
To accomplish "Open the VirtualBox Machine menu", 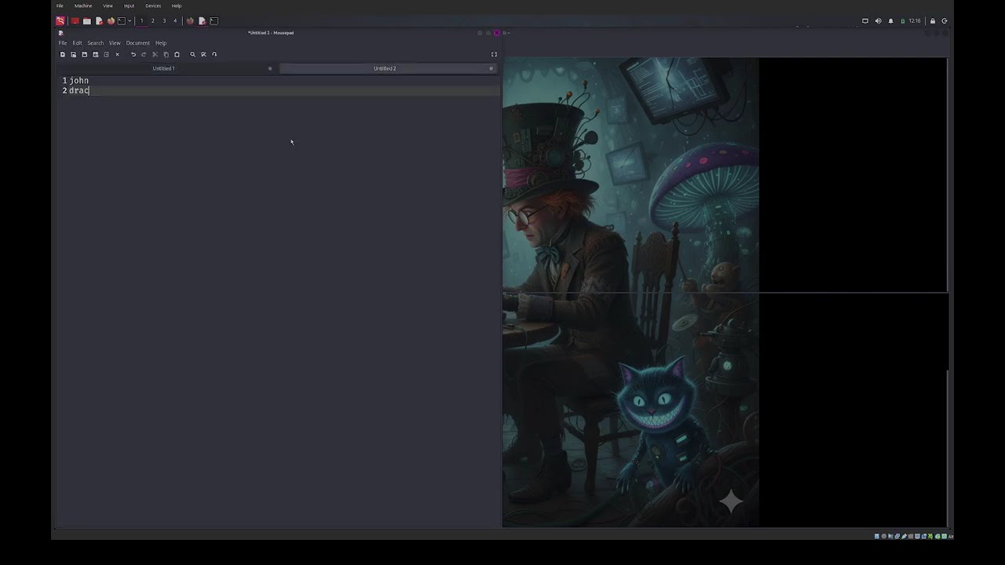I will (83, 5).
